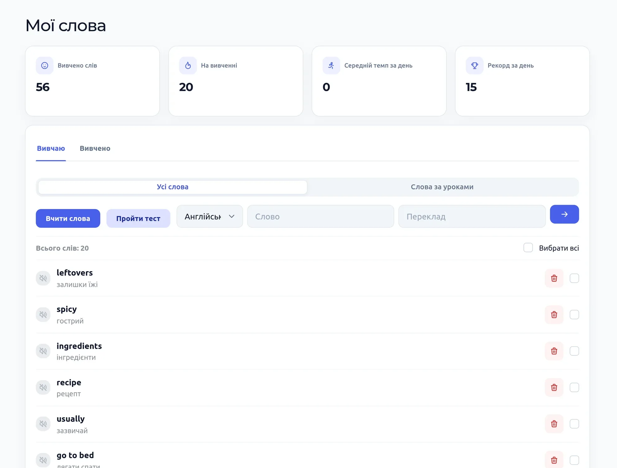Tick the checkbox for ingredients
Screen dimensions: 617x468
(574, 351)
